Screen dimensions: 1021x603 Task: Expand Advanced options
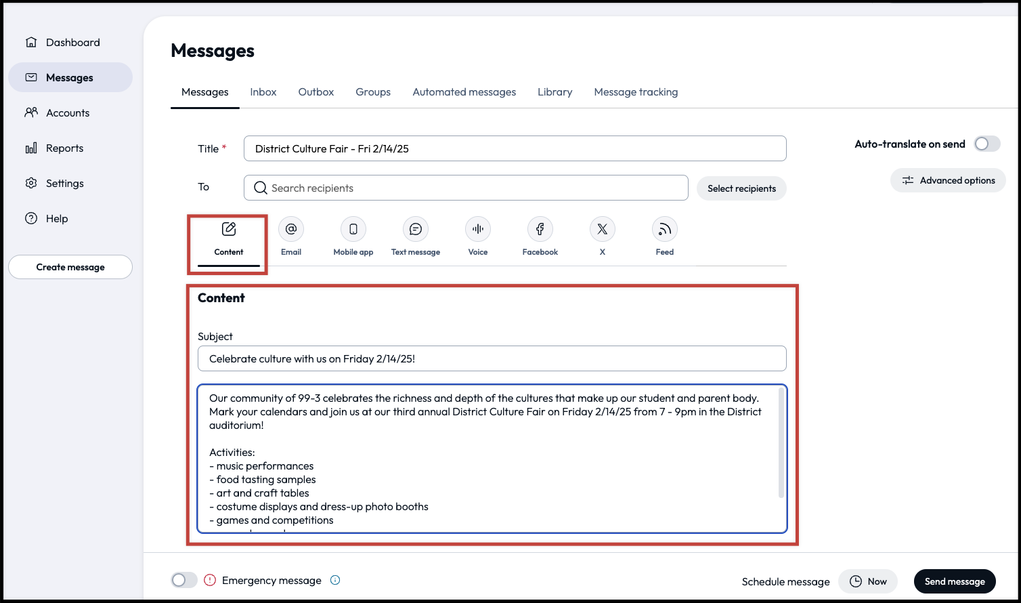click(x=948, y=180)
